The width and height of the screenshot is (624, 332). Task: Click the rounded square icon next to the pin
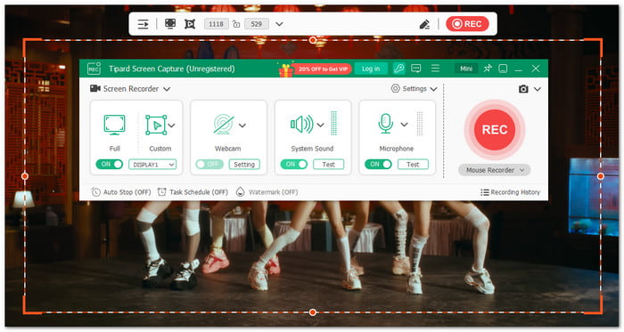click(503, 69)
